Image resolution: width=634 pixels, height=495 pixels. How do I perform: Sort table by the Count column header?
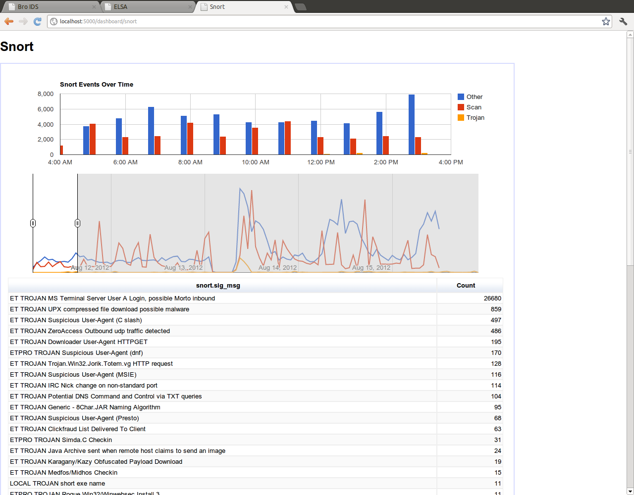point(466,286)
